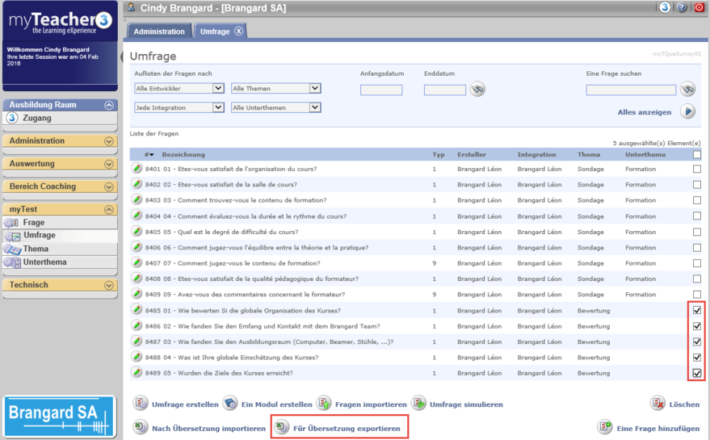Click the help question mark icon in header
This screenshot has height=440, width=710.
[x=682, y=7]
